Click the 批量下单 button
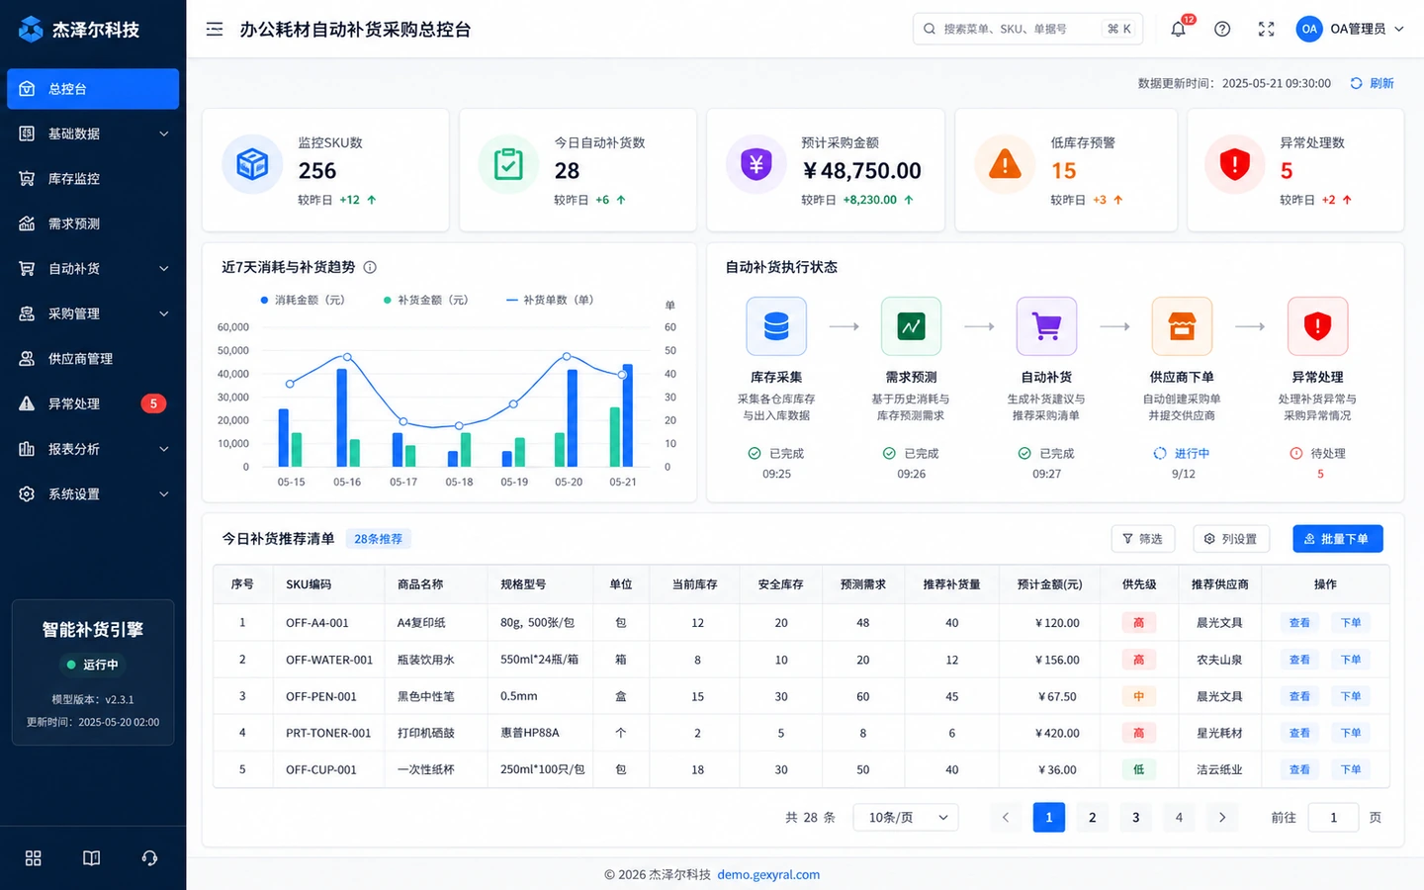Viewport: 1424px width, 890px height. [x=1338, y=539]
